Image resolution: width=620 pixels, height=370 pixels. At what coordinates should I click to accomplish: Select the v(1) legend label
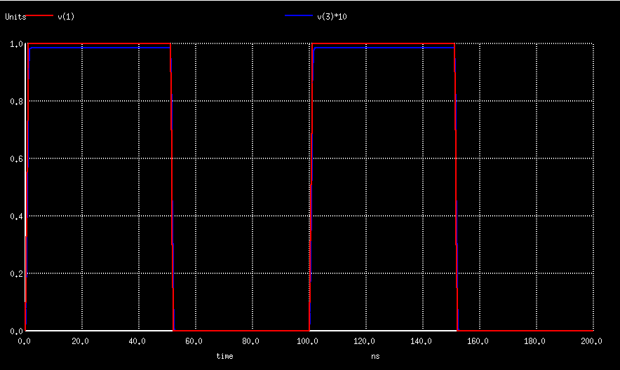(x=66, y=17)
